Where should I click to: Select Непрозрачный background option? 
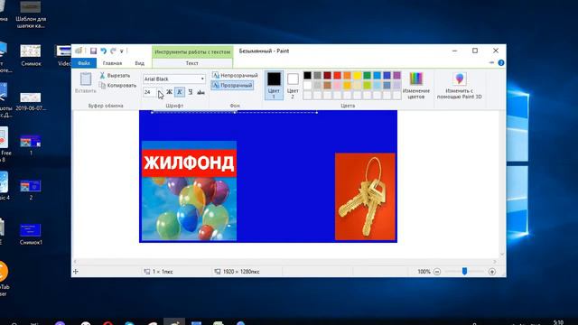[x=235, y=75]
